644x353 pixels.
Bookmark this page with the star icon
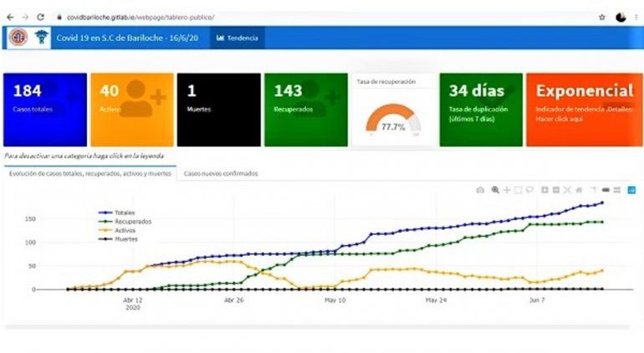pyautogui.click(x=601, y=17)
